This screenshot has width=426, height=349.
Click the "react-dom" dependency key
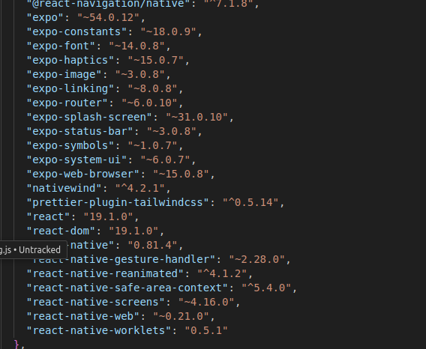coord(61,231)
